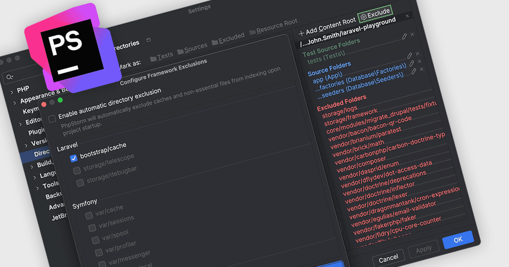Click the Excluded Folders heading

342,103
